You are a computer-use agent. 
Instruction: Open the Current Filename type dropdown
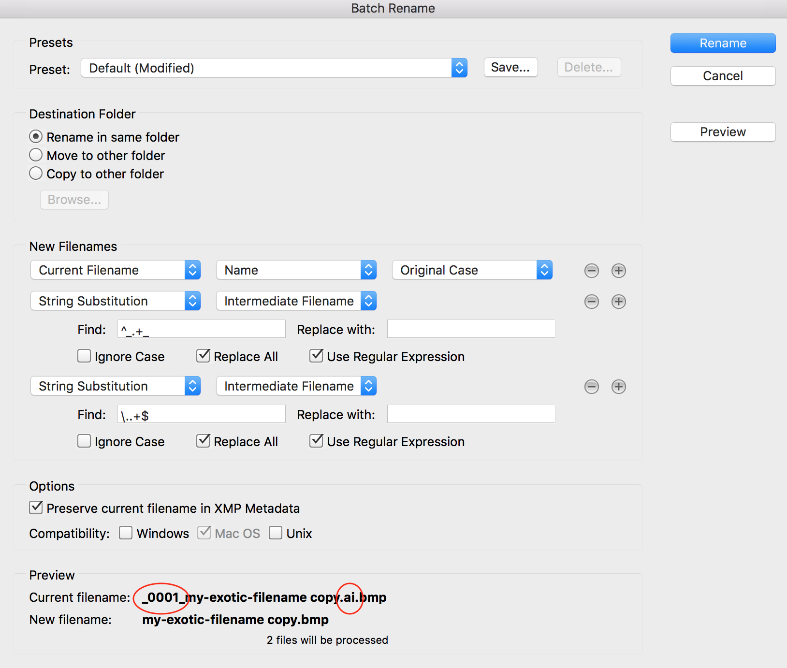pyautogui.click(x=115, y=270)
